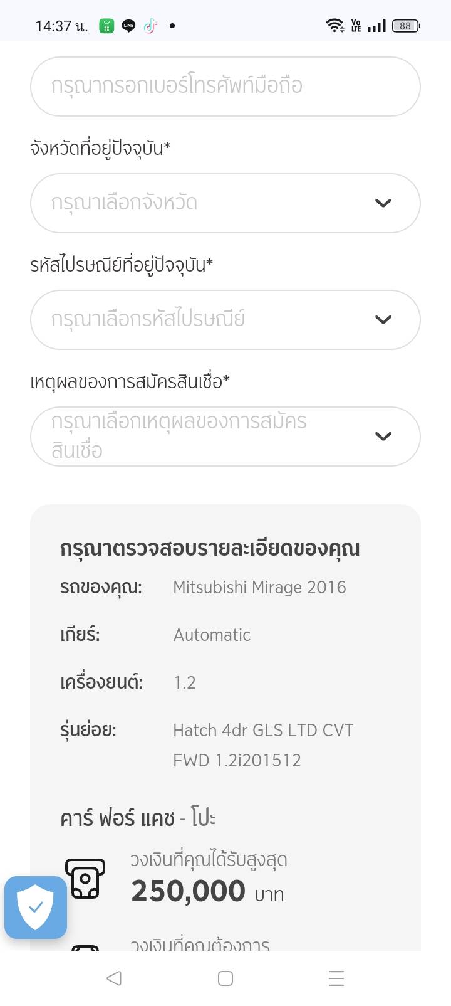Expand the postal code dropdown

click(225, 320)
